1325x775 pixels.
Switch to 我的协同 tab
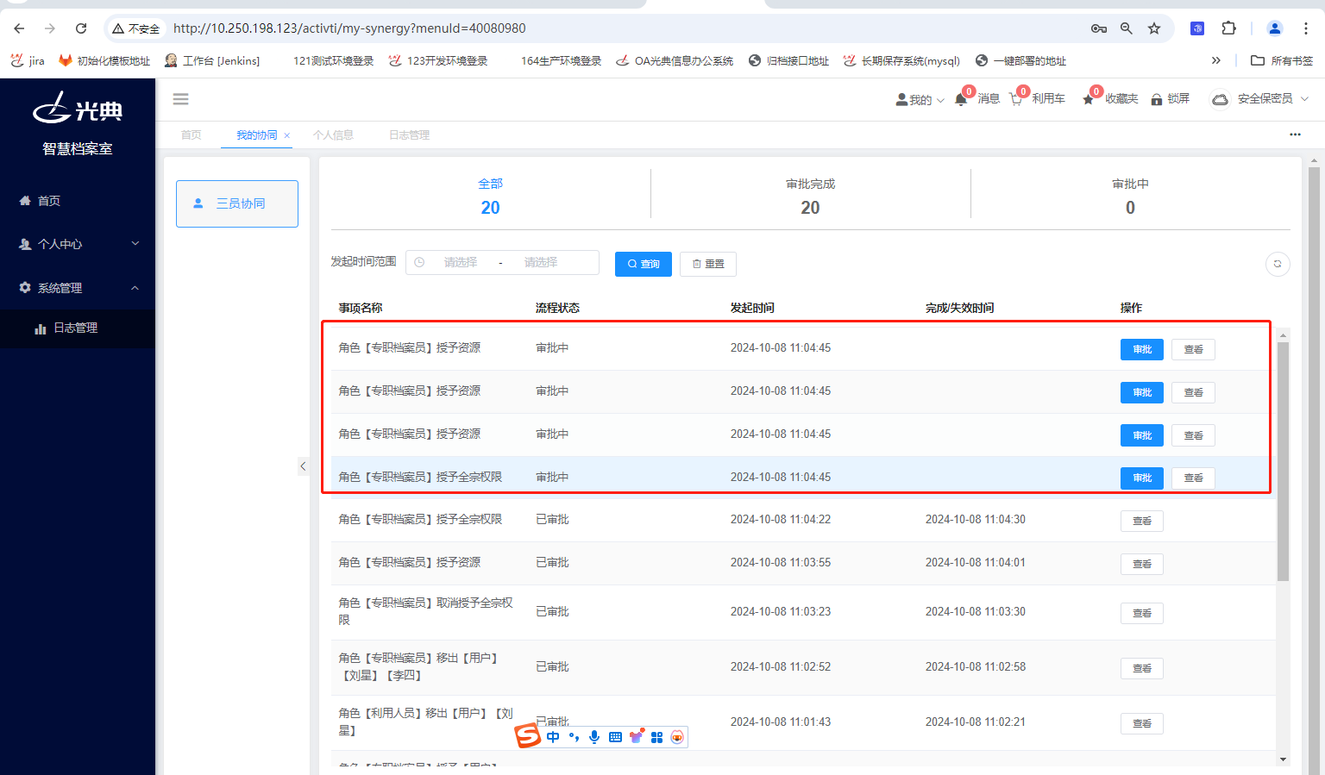tap(257, 134)
